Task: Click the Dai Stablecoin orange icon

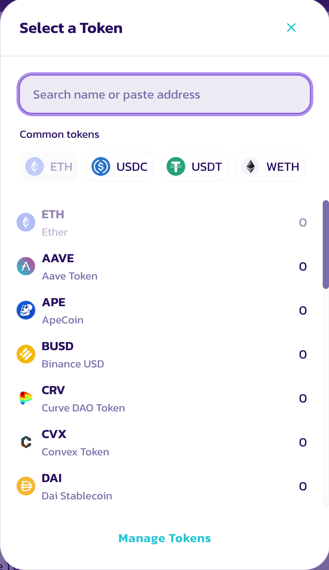Action: point(26,486)
